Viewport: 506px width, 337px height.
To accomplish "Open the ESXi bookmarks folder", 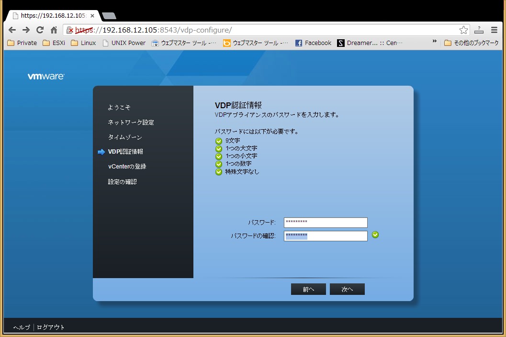I will point(54,43).
